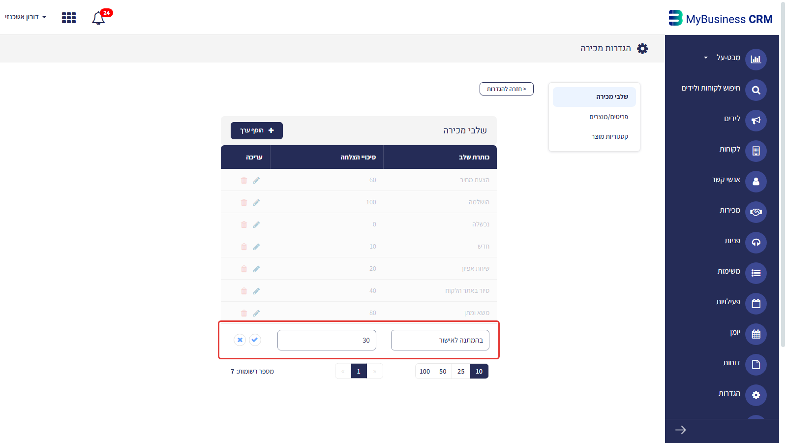Edit the סיור באתר הלקוח row pencil
The width and height of the screenshot is (787, 443).
(256, 291)
